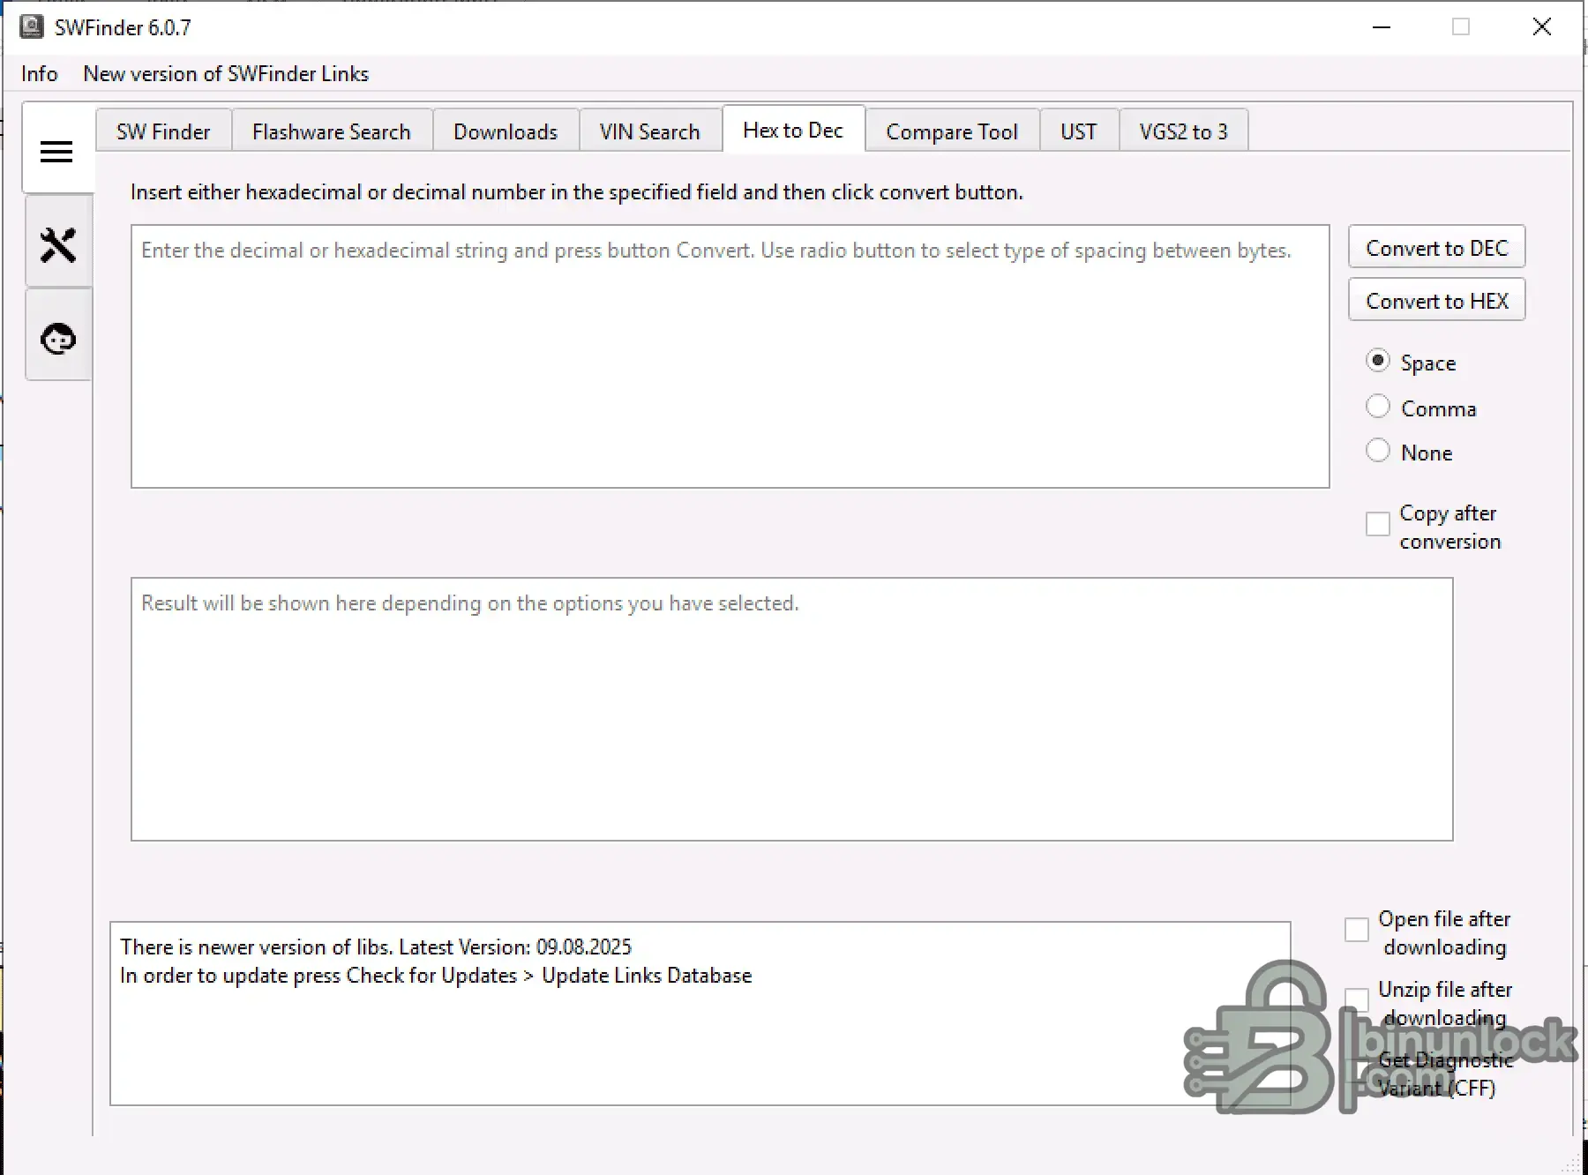Close the SWFinder window

coord(1542,27)
